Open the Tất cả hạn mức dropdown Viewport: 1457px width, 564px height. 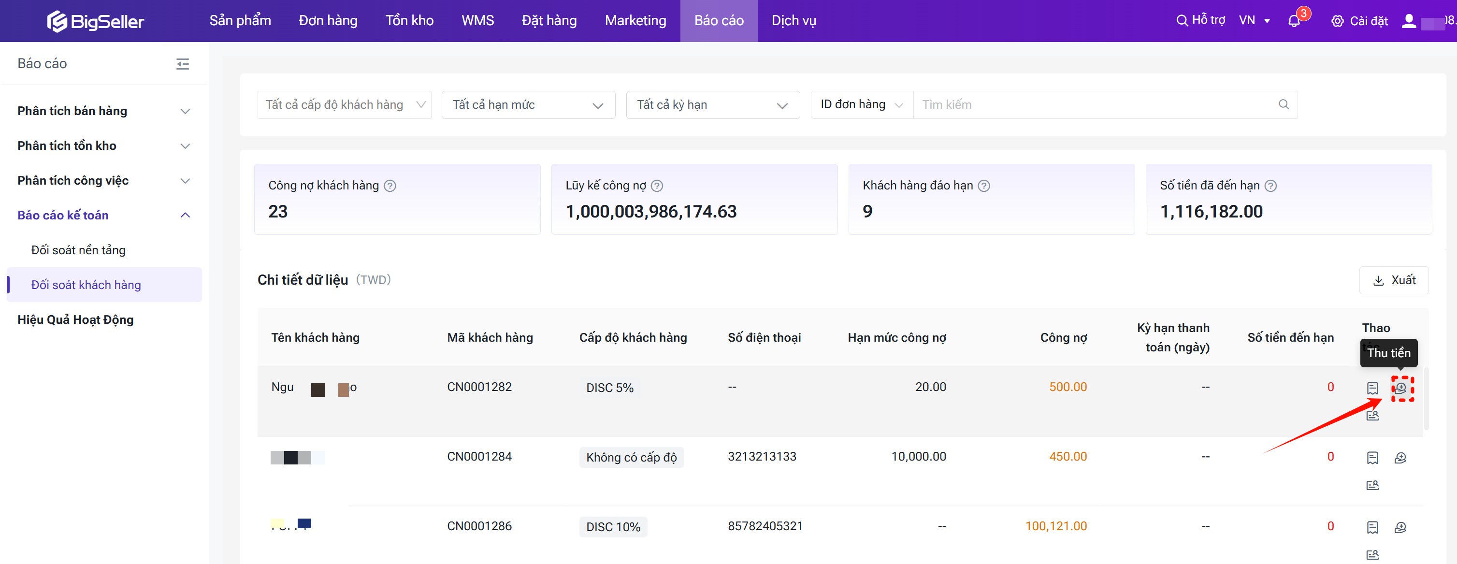[x=528, y=105]
